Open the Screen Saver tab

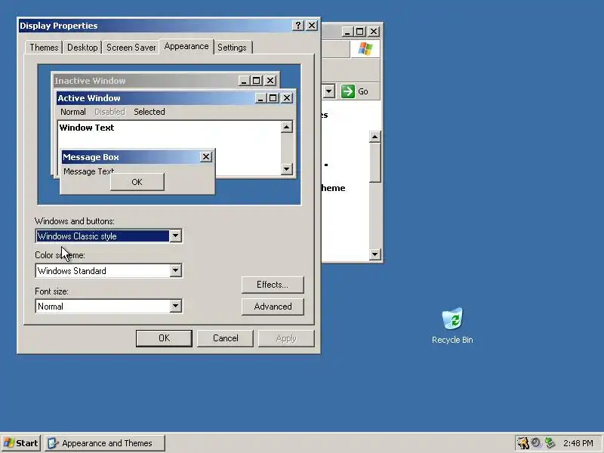[131, 48]
